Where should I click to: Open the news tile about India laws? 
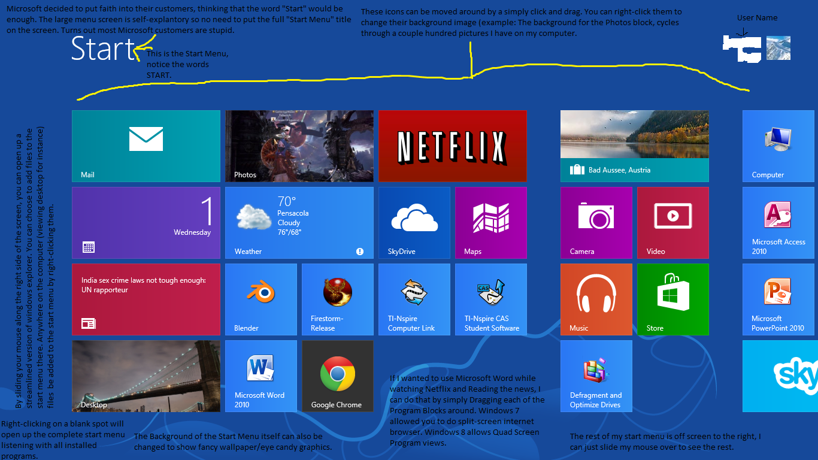[x=146, y=299]
